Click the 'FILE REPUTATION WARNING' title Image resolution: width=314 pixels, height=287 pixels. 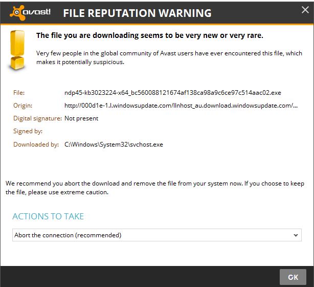click(138, 13)
